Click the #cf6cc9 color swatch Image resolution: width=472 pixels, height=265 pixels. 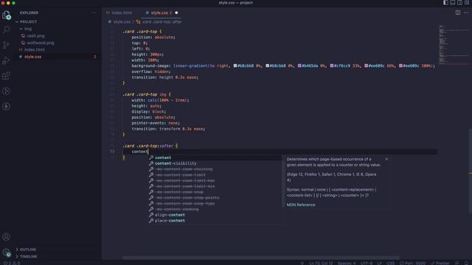(x=331, y=66)
